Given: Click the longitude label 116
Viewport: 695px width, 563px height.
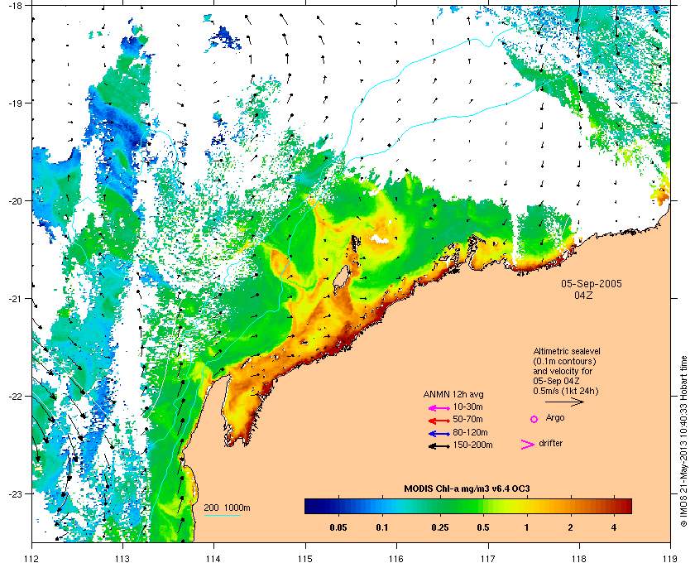Looking at the screenshot, I should pyautogui.click(x=396, y=559).
